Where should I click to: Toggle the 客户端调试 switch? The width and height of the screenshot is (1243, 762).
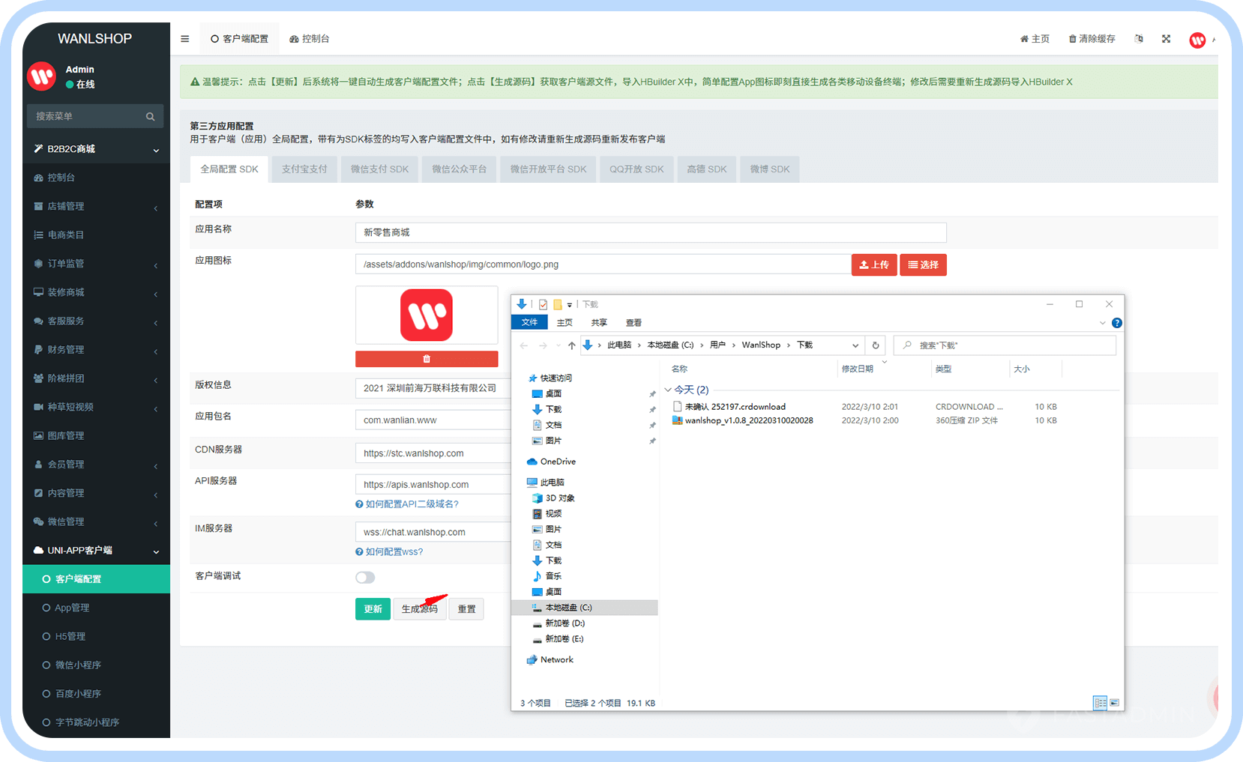pos(365,577)
